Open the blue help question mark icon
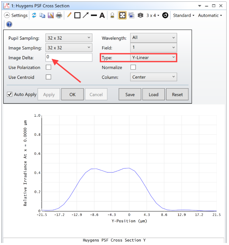This screenshot has width=229, height=245. click(9, 24)
